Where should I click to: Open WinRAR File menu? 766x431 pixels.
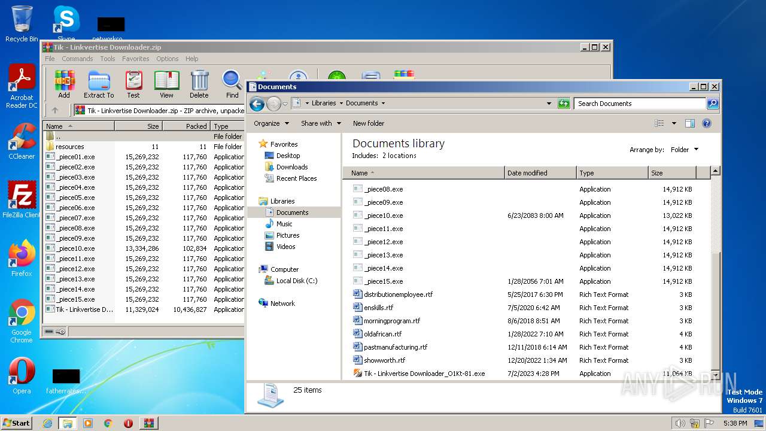click(x=50, y=59)
